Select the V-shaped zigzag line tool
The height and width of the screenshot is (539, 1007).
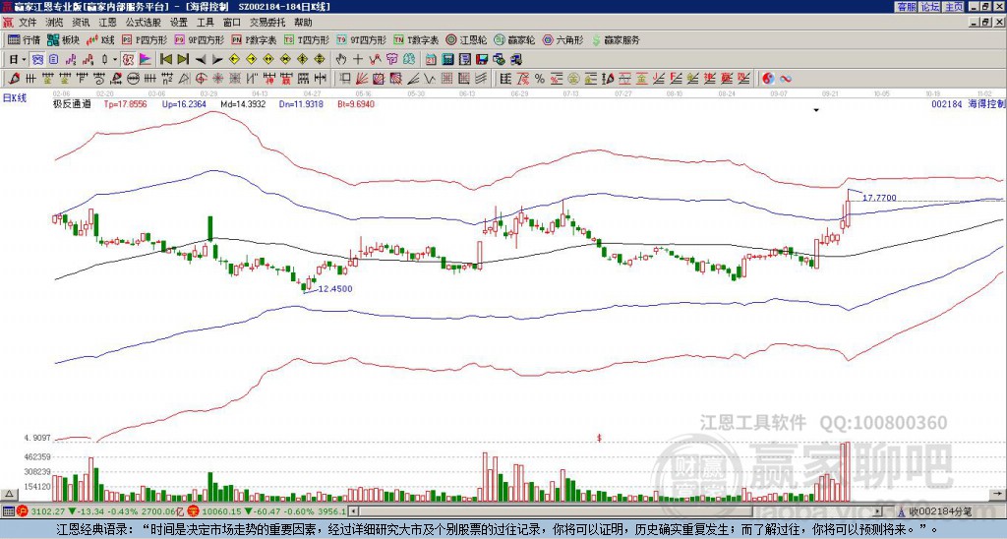coord(430,79)
